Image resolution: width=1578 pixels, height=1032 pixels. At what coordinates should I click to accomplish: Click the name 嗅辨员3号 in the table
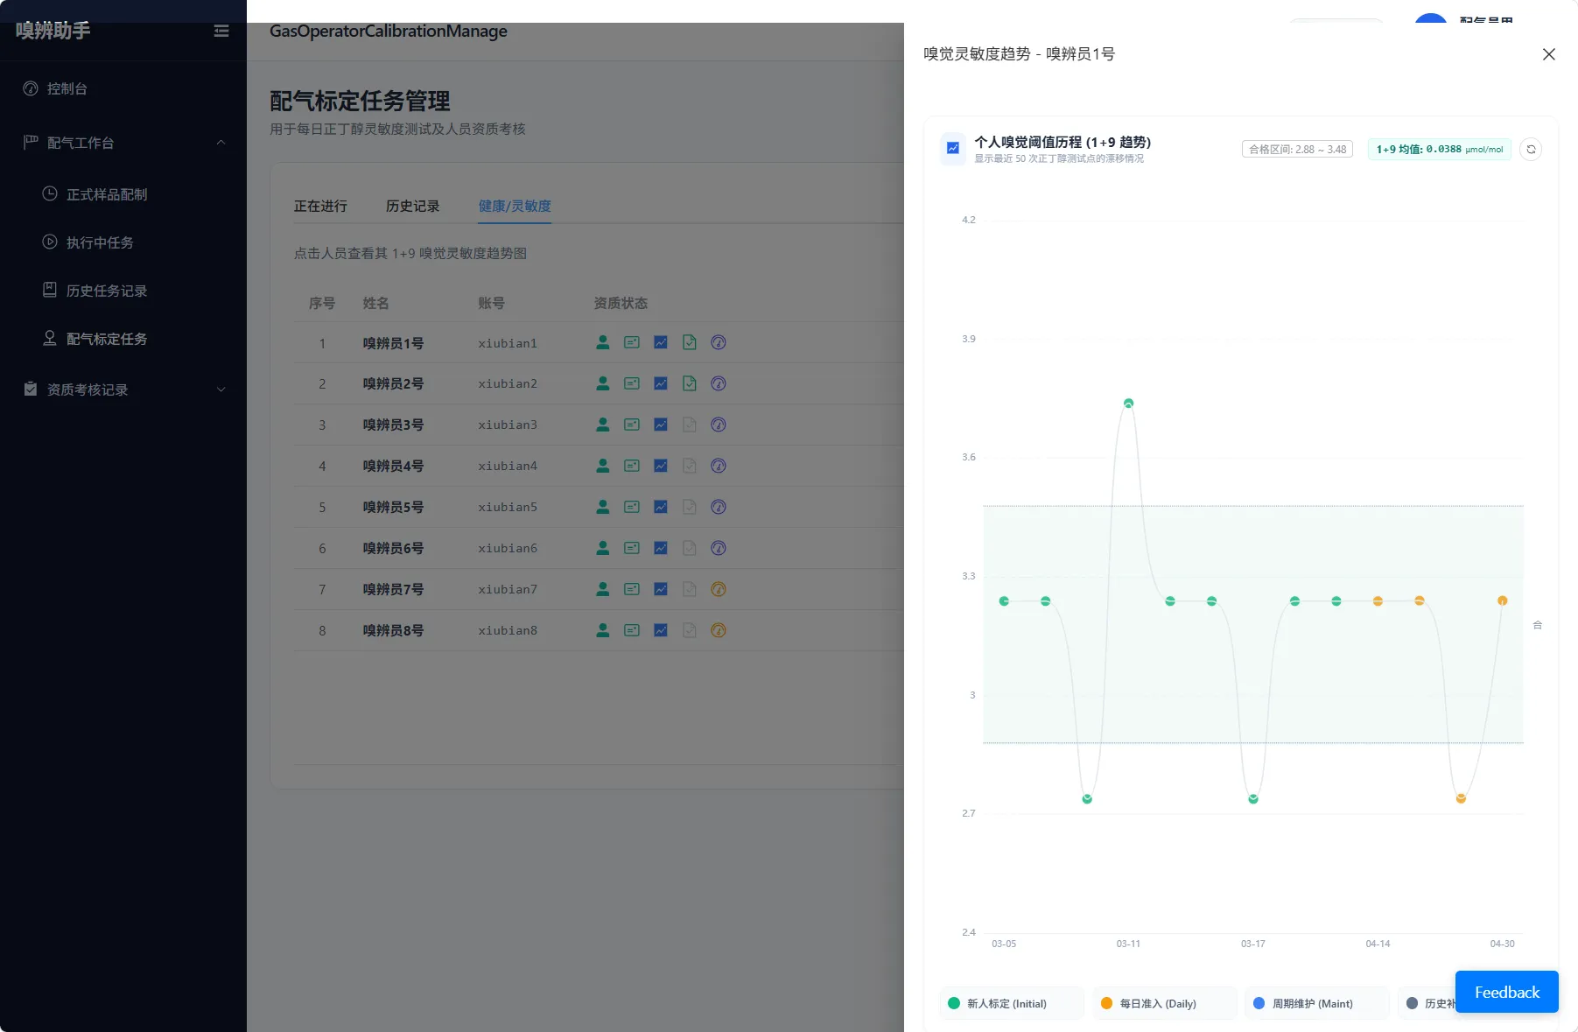point(393,425)
